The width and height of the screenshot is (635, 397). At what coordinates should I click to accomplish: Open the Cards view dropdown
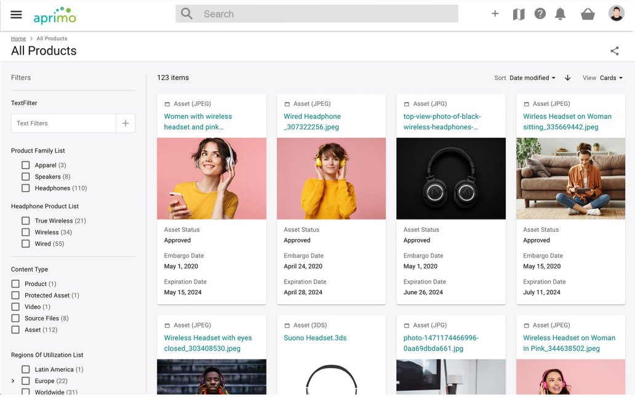point(611,78)
